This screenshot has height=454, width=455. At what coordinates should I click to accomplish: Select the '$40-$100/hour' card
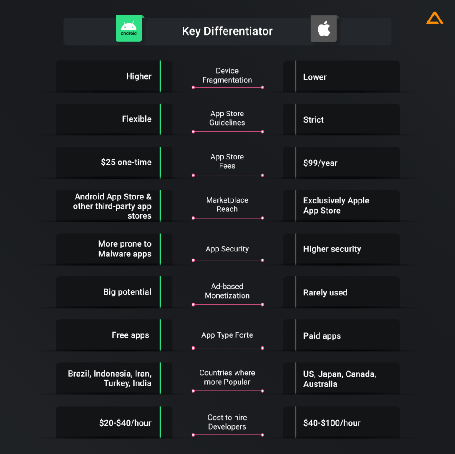[x=342, y=422]
